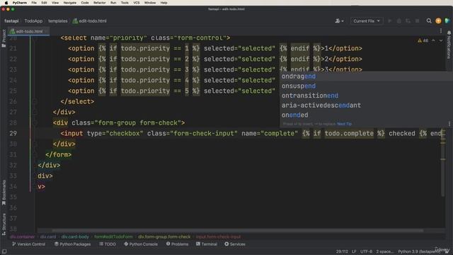Click the Run play icon
The height and width of the screenshot is (255, 453).
tap(390, 21)
